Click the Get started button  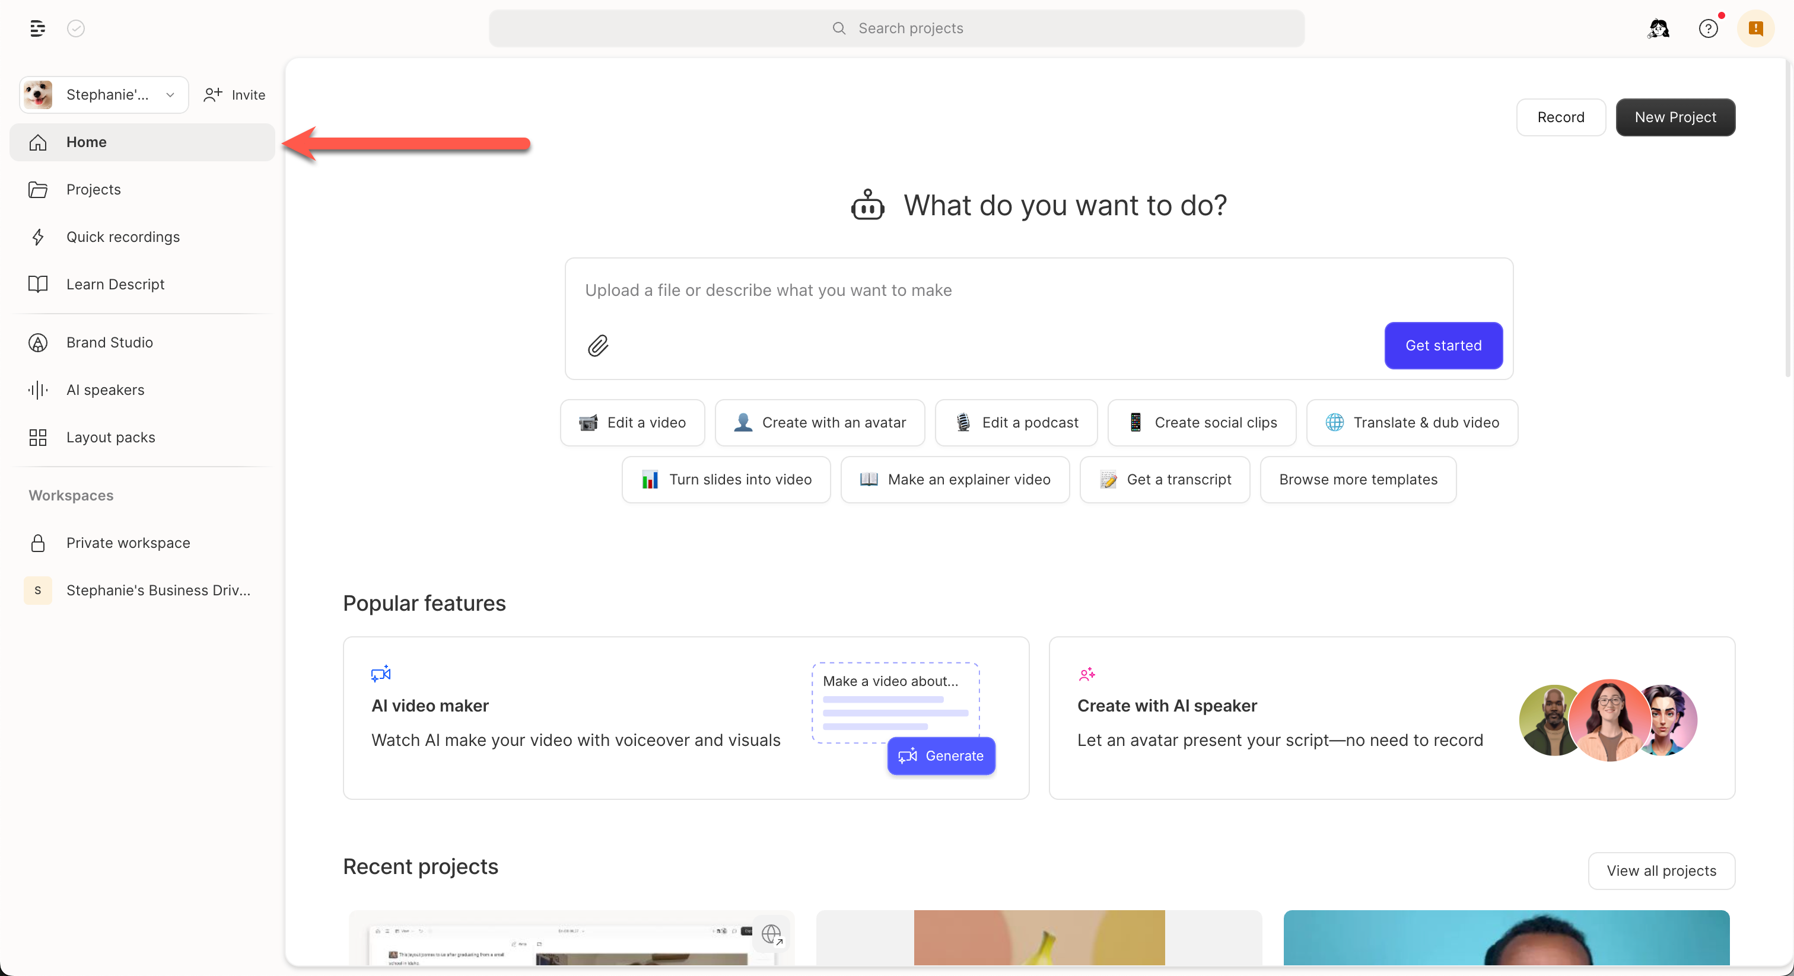tap(1443, 345)
